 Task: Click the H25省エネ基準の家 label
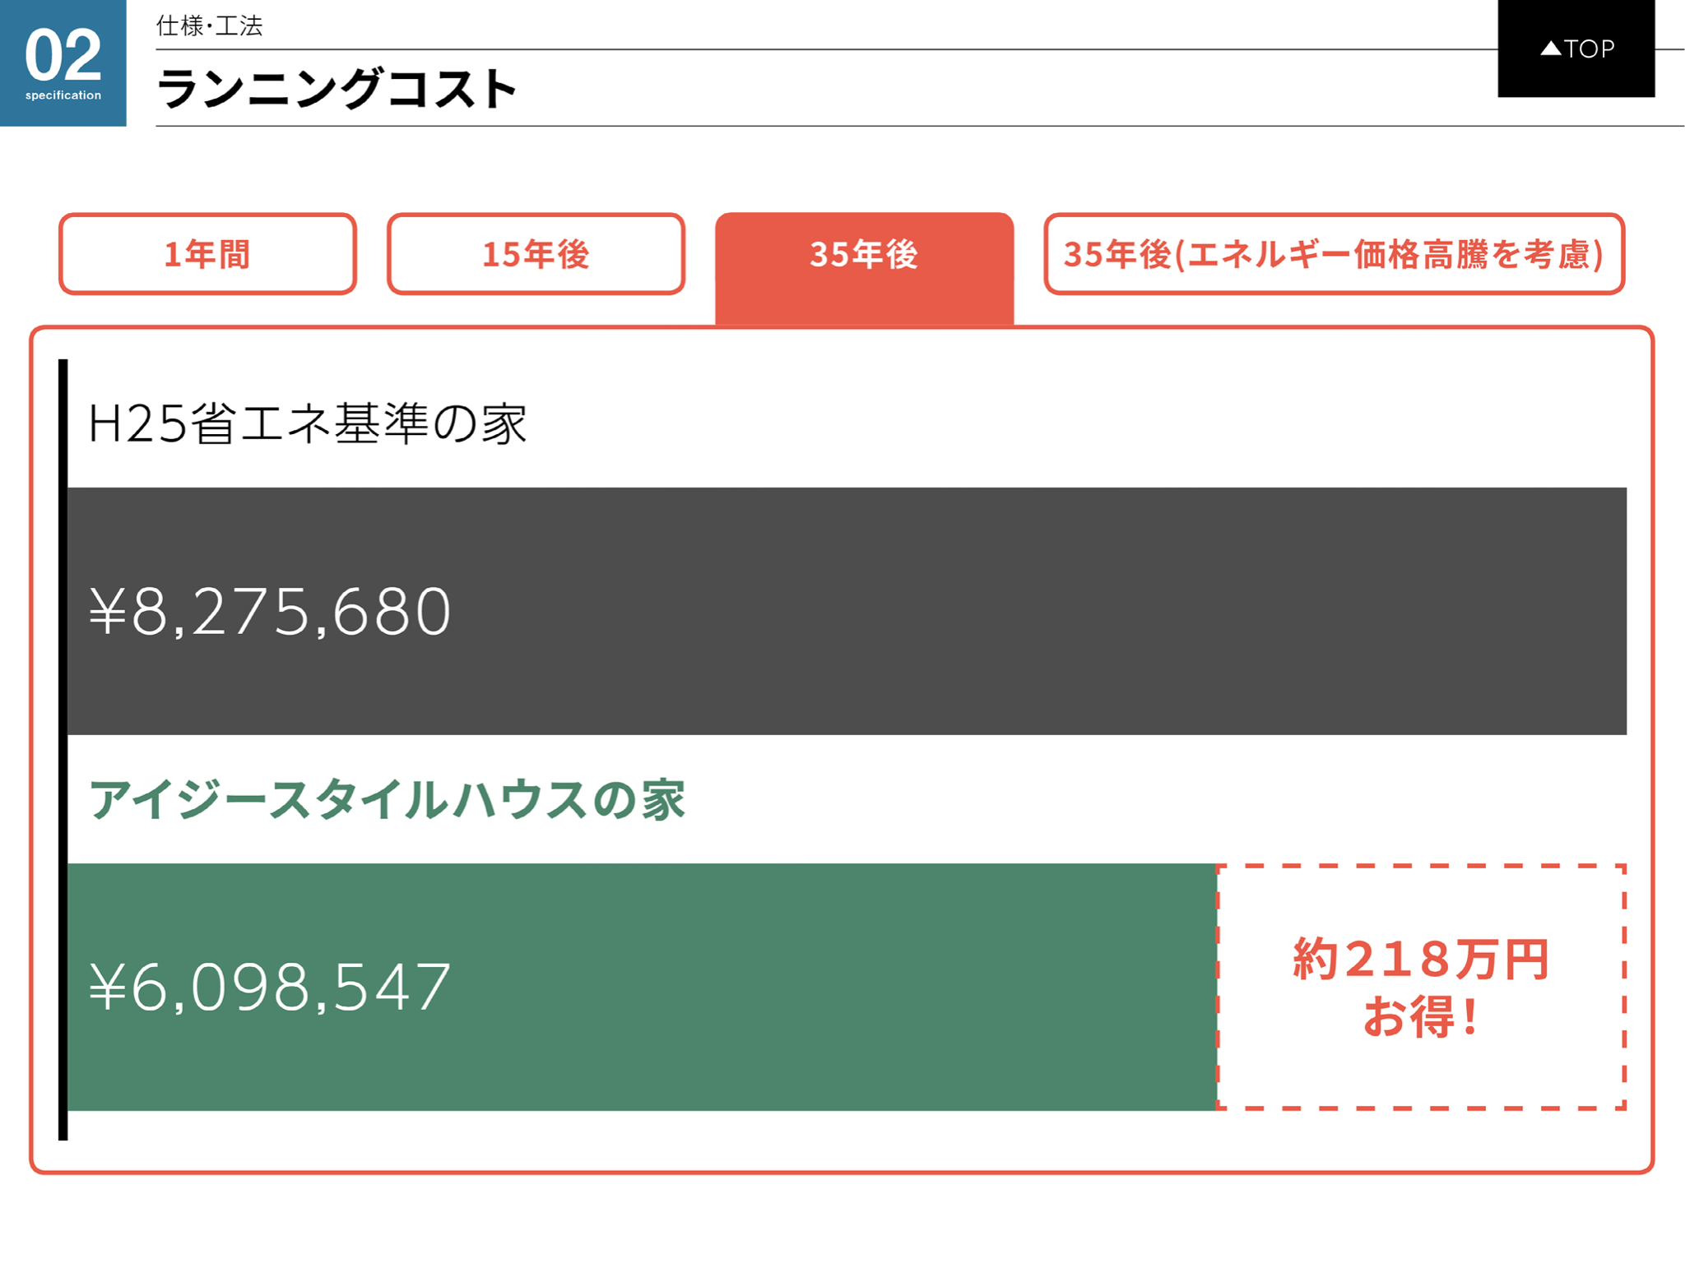(x=307, y=423)
